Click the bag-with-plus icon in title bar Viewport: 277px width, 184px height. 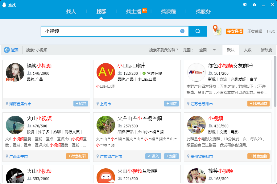(254, 5)
